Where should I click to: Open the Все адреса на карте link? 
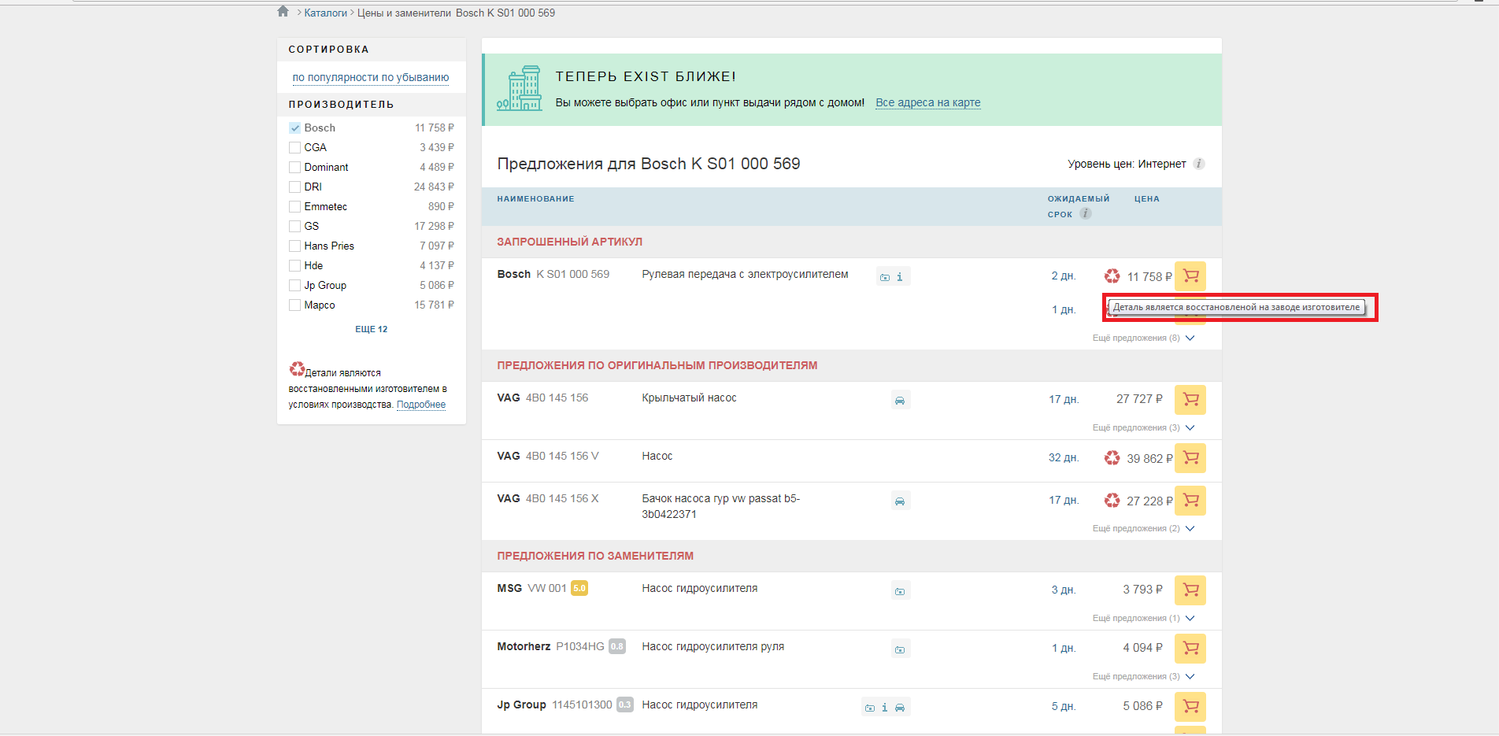click(927, 102)
